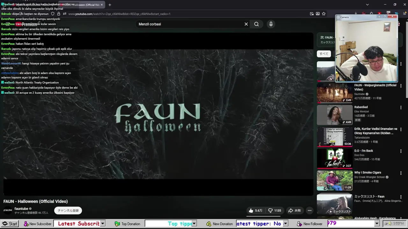This screenshot has width=408, height=229.
Task: Open options for Why I Smoke Cigars
Action: 401,173
